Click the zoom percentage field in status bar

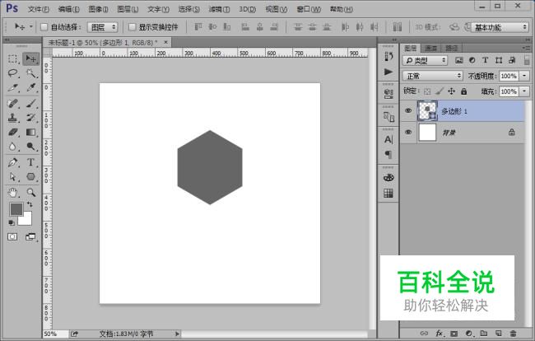[51, 334]
